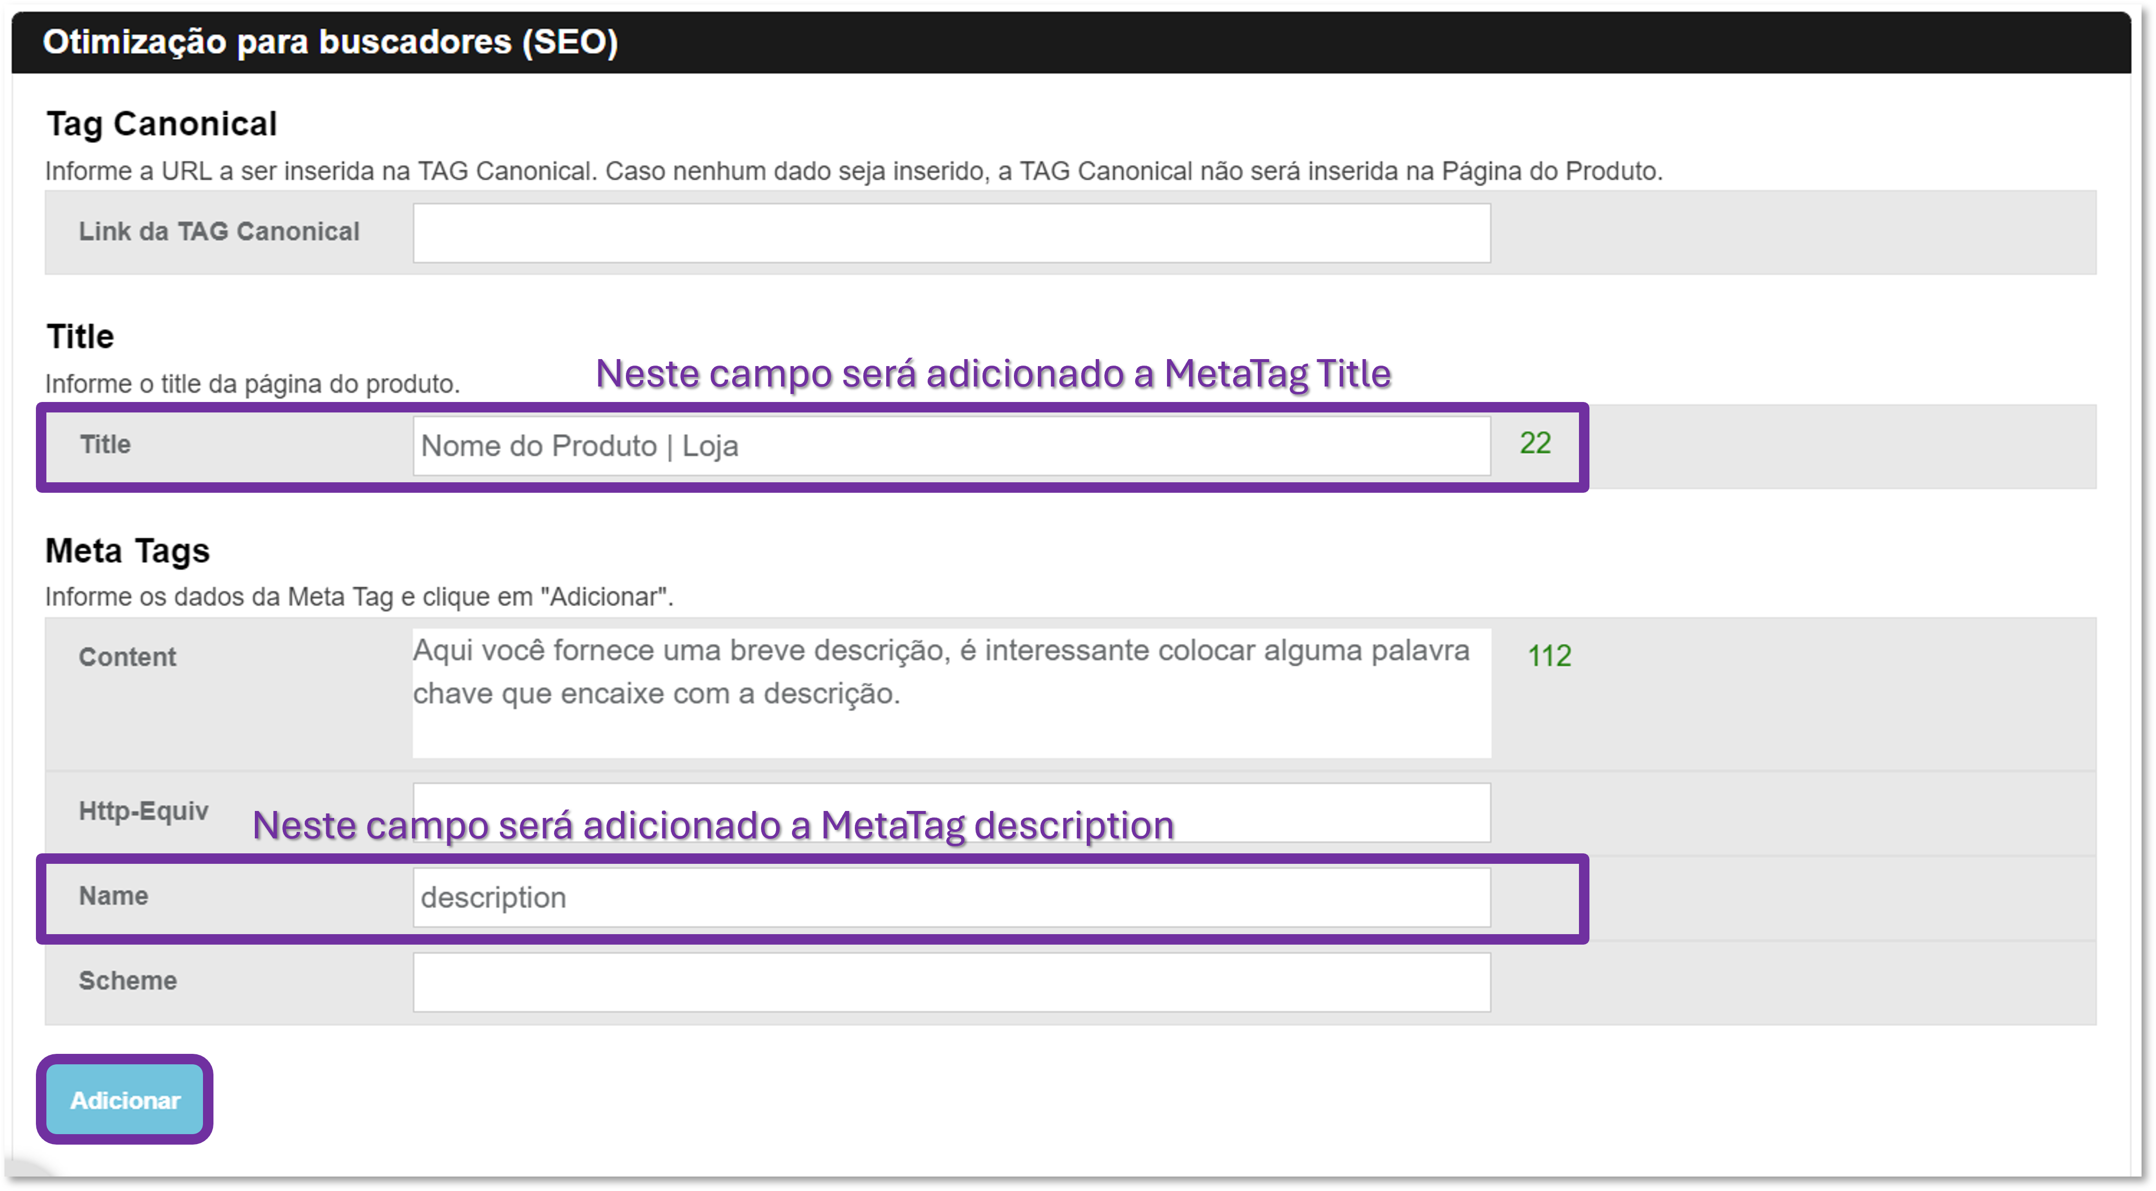Click the Otimização para buscadores (SEO) header

pos(331,42)
